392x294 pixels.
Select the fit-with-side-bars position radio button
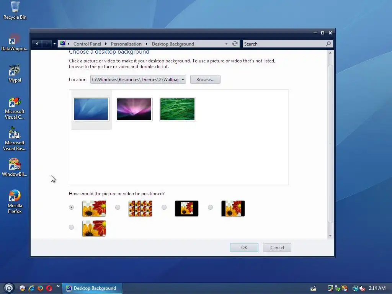(x=210, y=207)
